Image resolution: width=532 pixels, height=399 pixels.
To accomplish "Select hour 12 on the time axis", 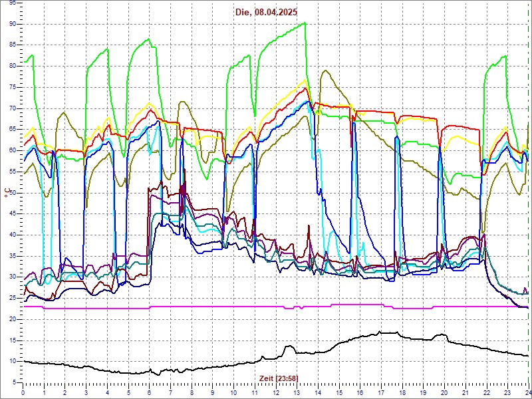I will 276,393.
